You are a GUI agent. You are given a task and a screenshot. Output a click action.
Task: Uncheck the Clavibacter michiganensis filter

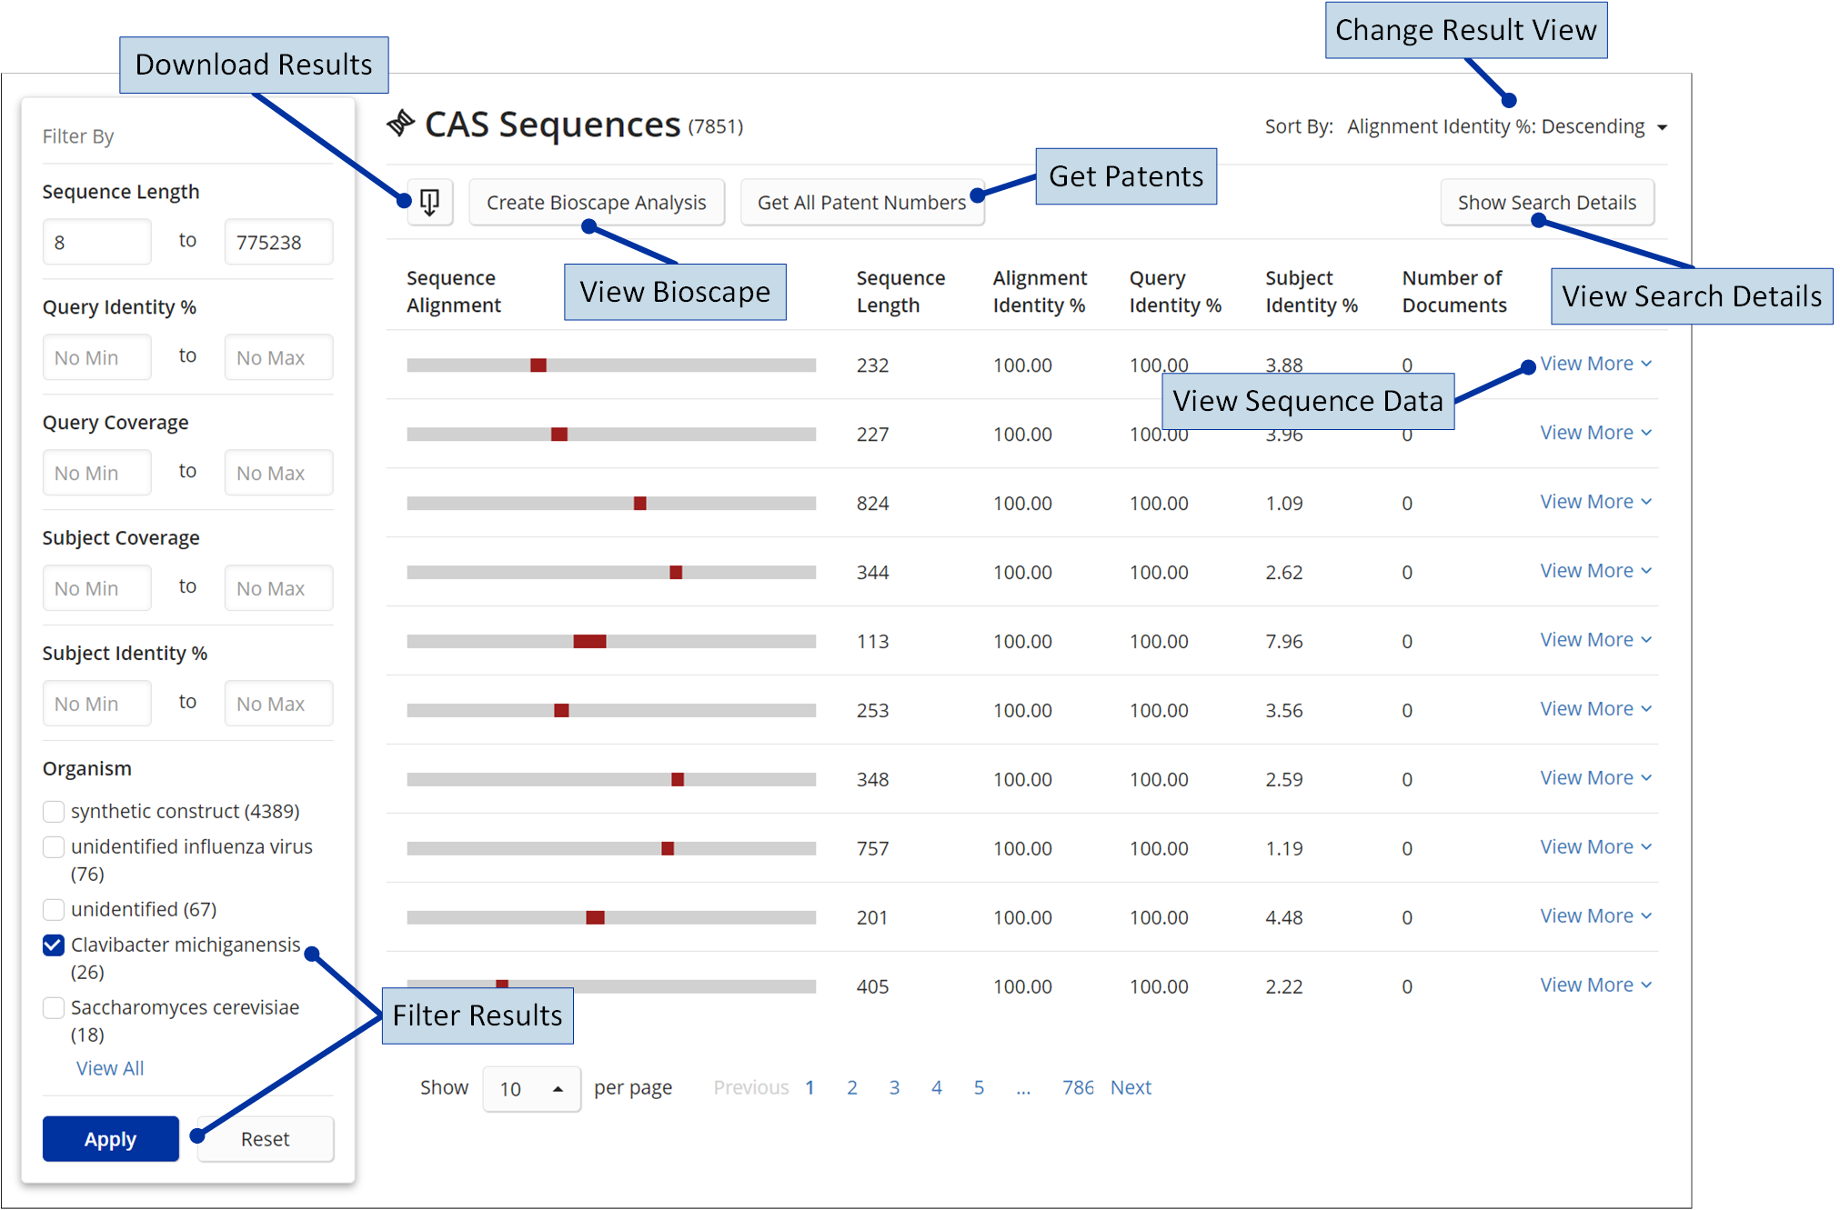tap(53, 945)
